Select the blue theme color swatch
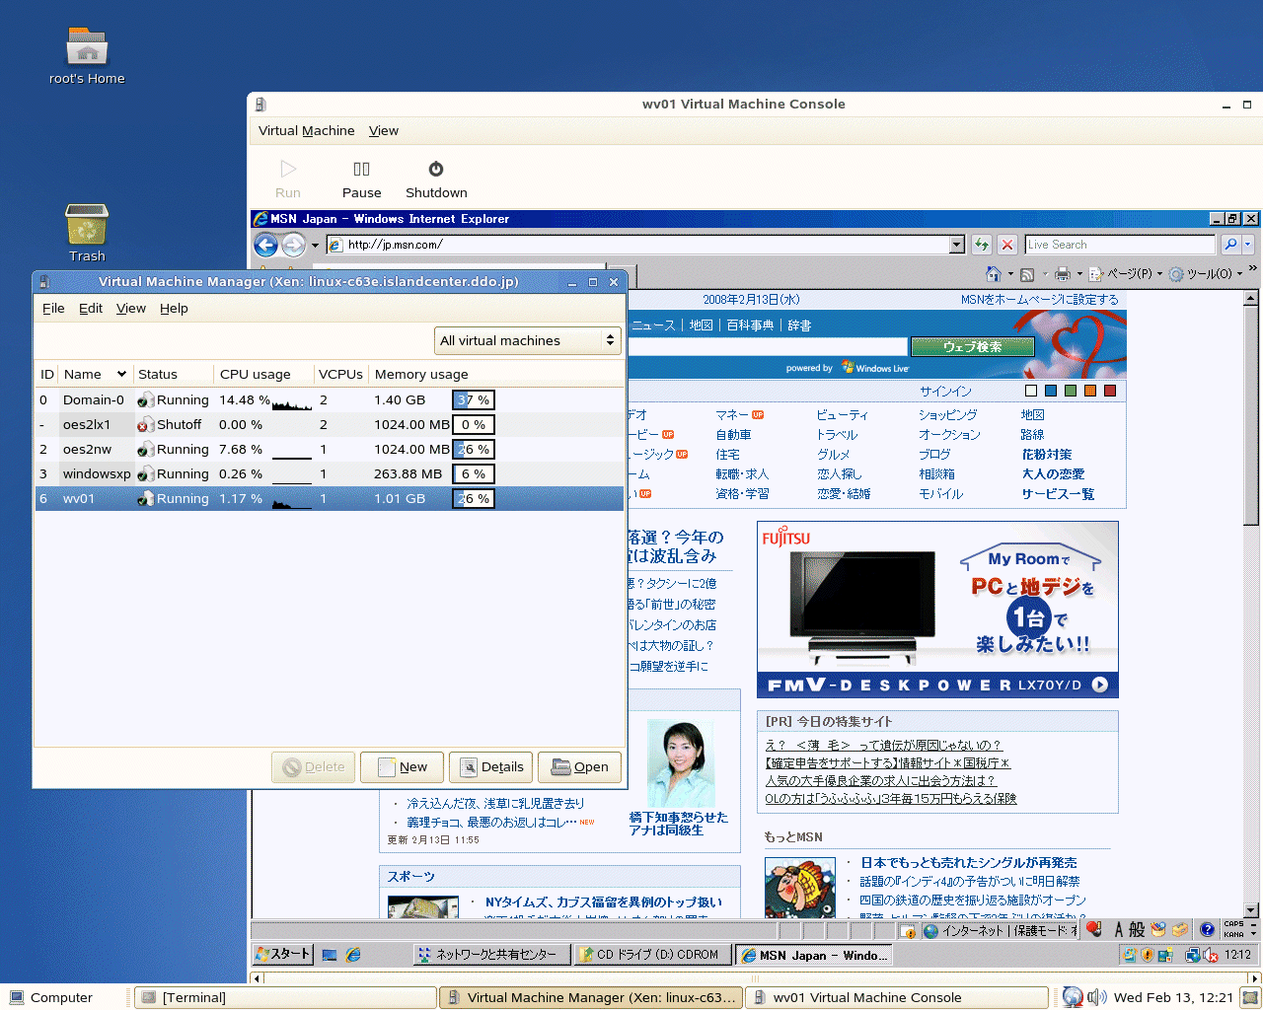The image size is (1263, 1010). 1051,392
